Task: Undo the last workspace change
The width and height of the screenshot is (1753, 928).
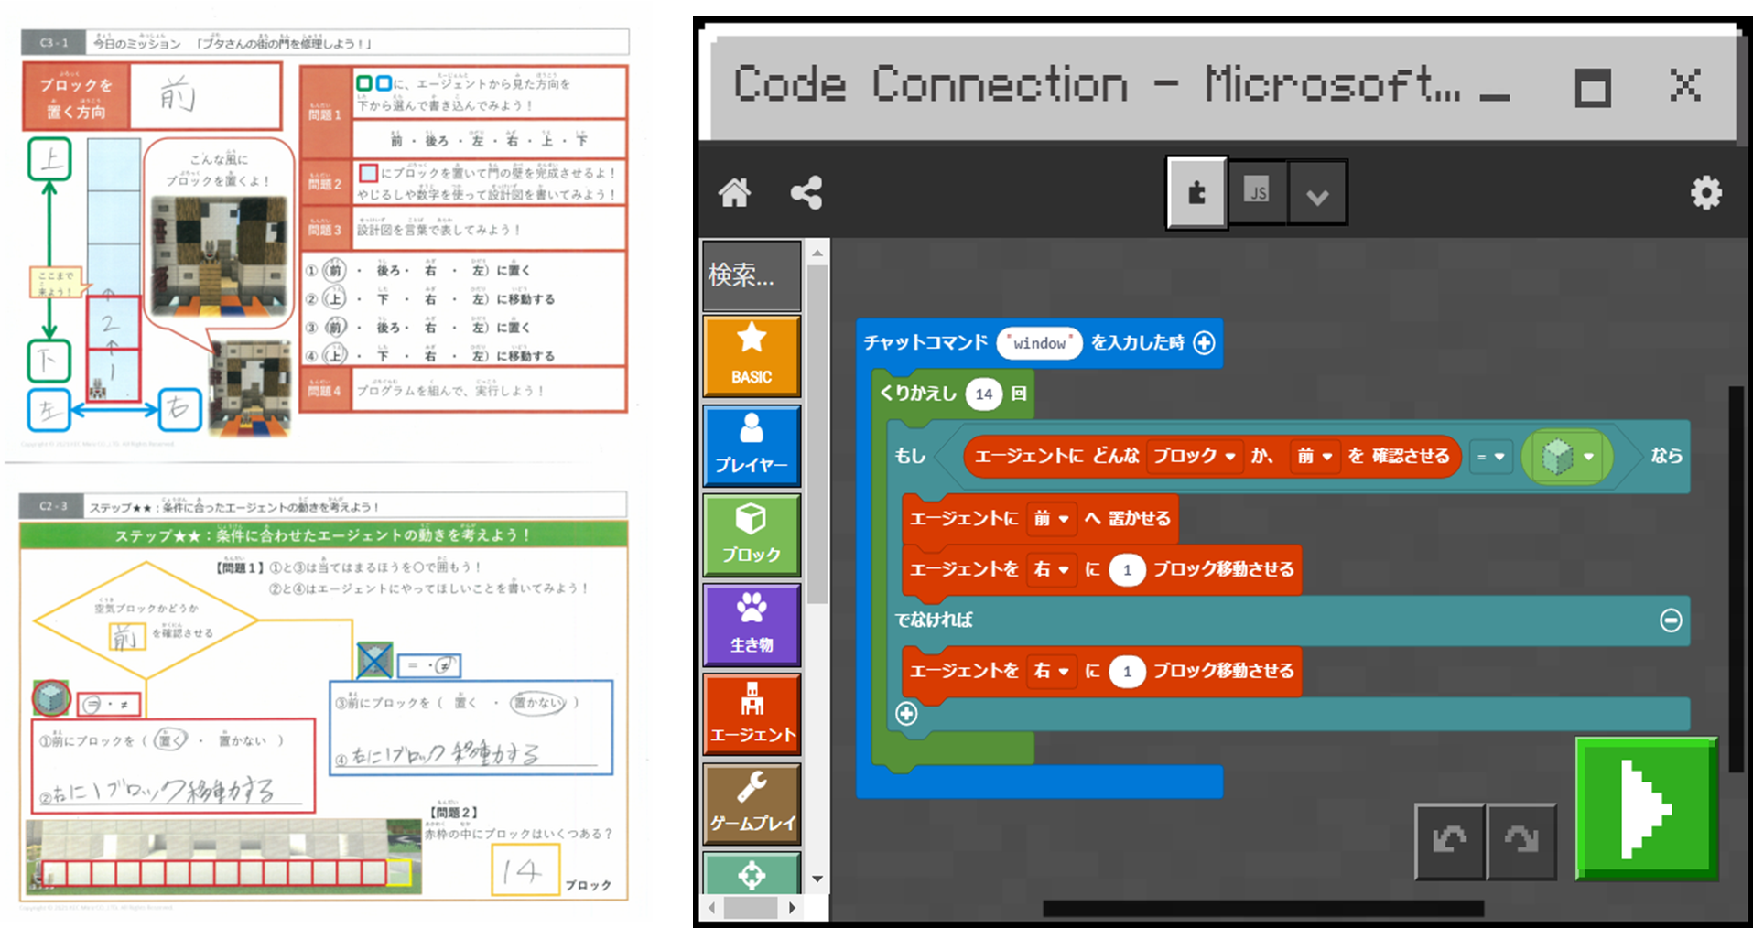Action: [1449, 840]
